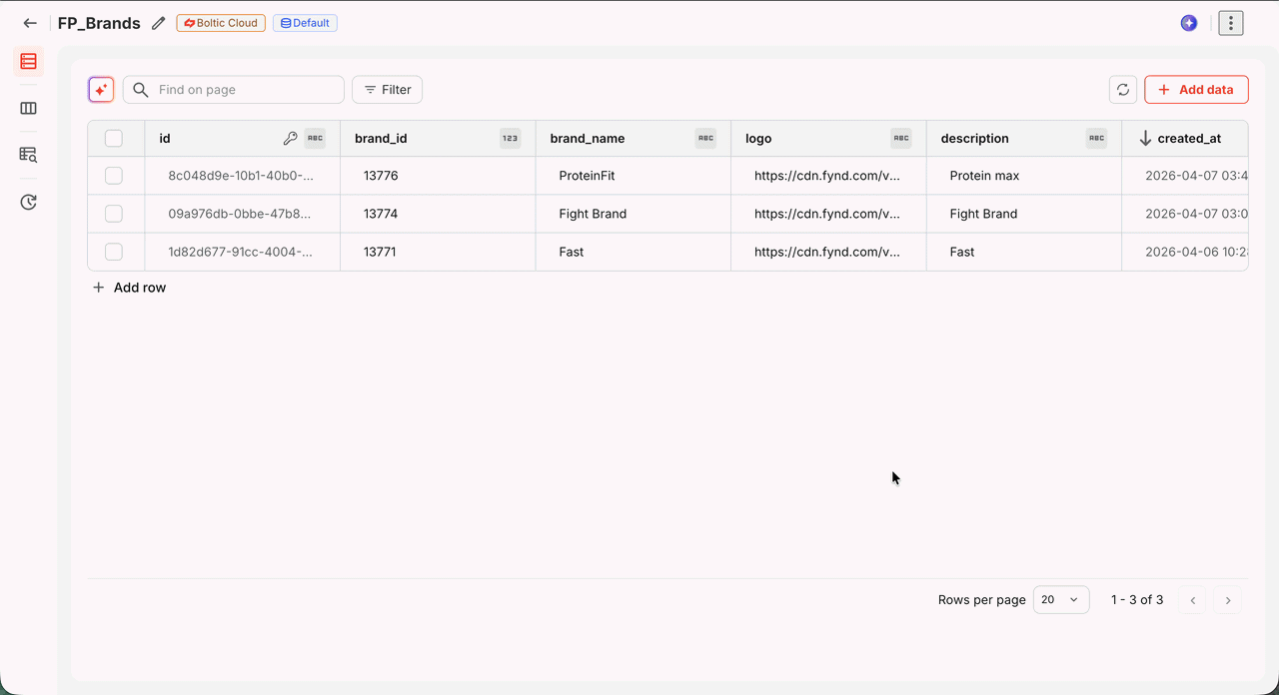Open the Filter options
This screenshot has width=1279, height=695.
click(x=388, y=90)
